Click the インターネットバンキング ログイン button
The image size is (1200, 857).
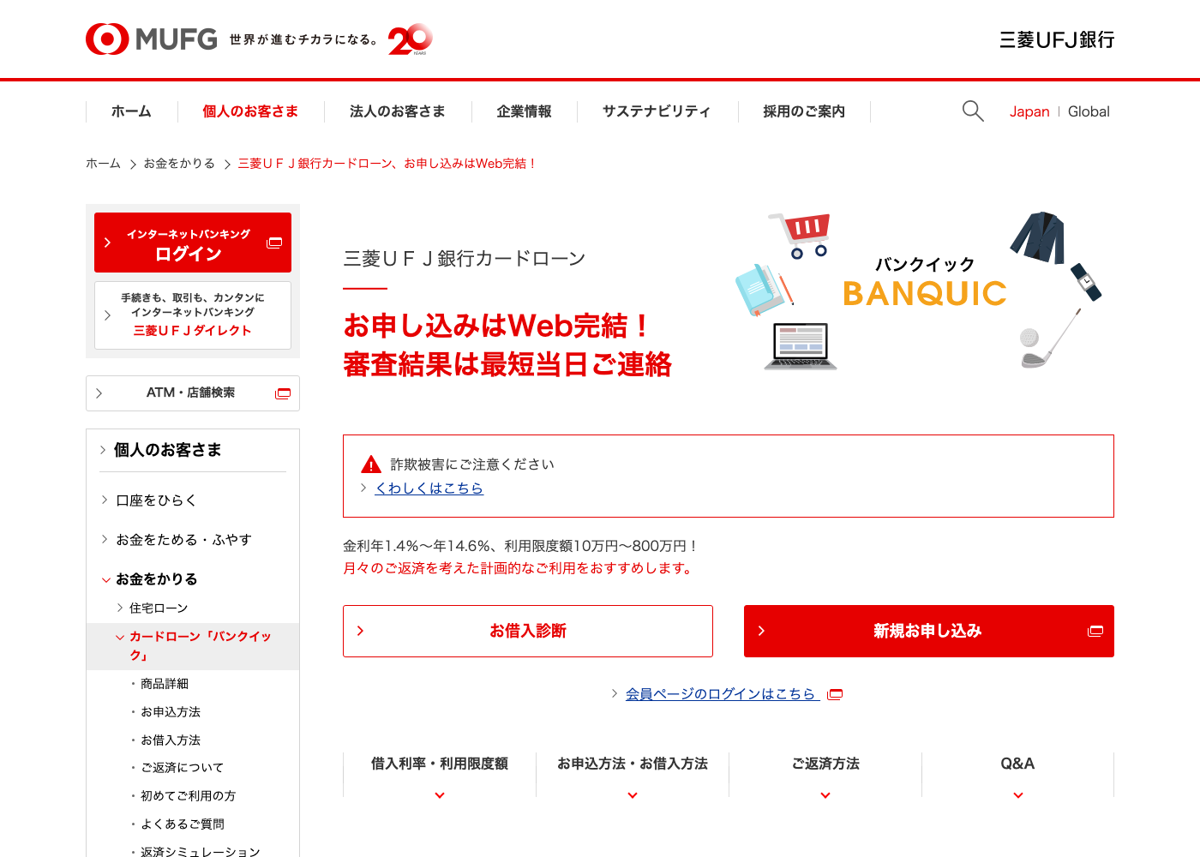click(x=193, y=243)
